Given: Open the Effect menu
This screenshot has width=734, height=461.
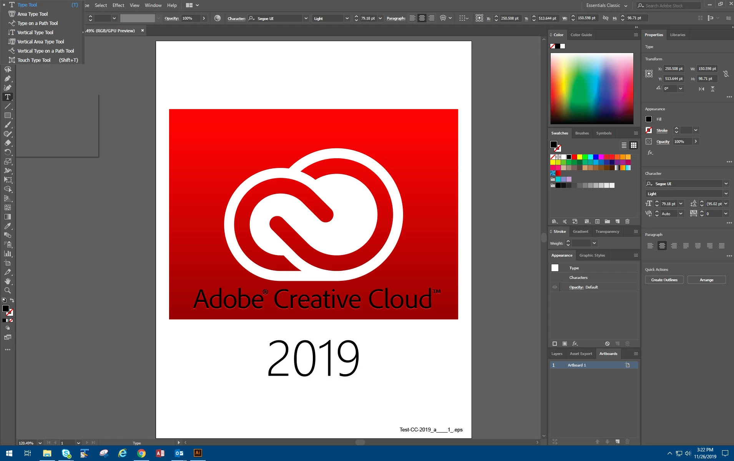Looking at the screenshot, I should (118, 5).
